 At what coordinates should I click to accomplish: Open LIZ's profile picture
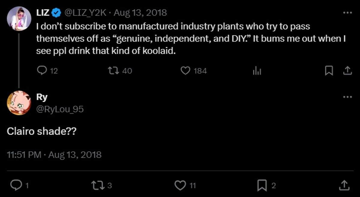[x=19, y=19]
